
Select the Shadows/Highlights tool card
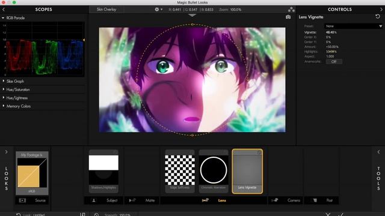103,171
